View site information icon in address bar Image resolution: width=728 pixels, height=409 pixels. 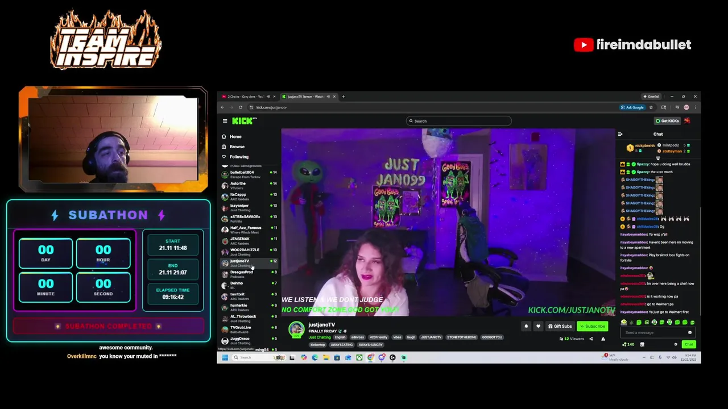pos(250,107)
